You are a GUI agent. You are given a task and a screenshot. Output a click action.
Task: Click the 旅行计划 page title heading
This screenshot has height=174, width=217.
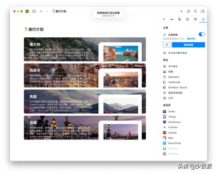(x=34, y=30)
